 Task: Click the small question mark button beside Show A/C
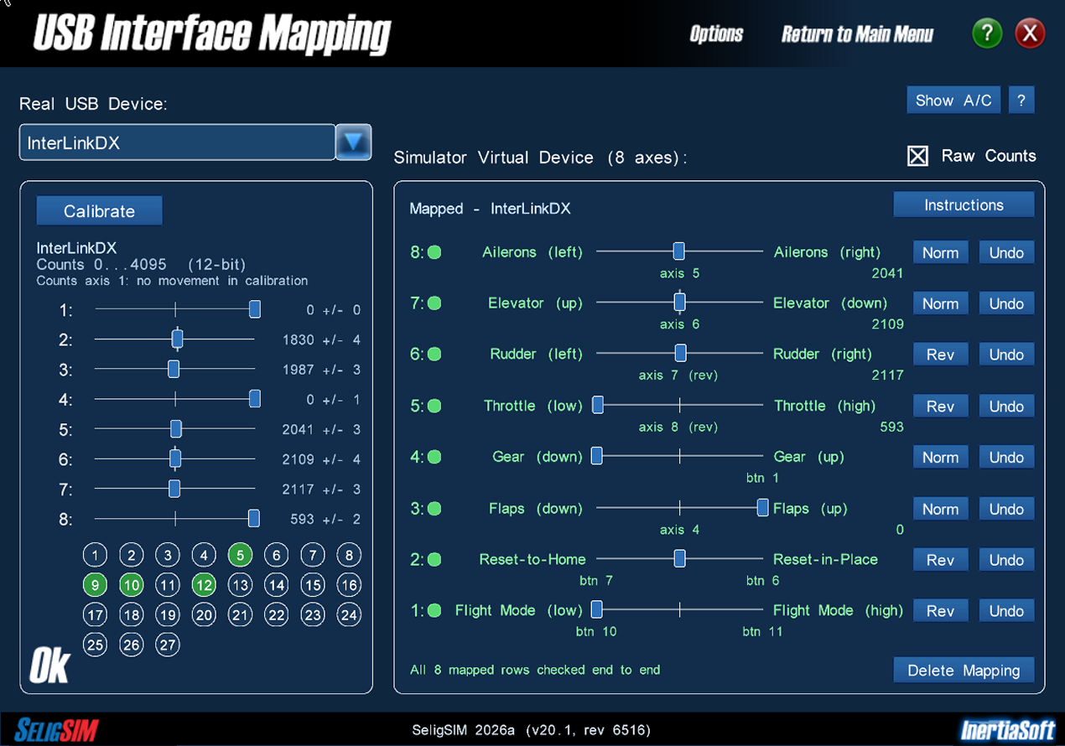[1021, 101]
